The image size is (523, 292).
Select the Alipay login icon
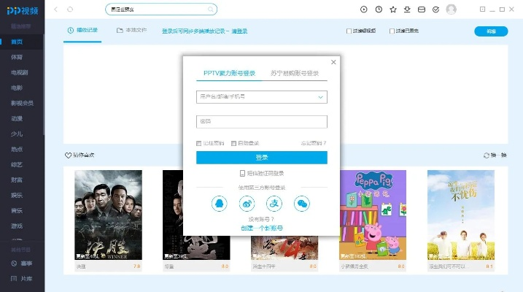[x=274, y=204]
